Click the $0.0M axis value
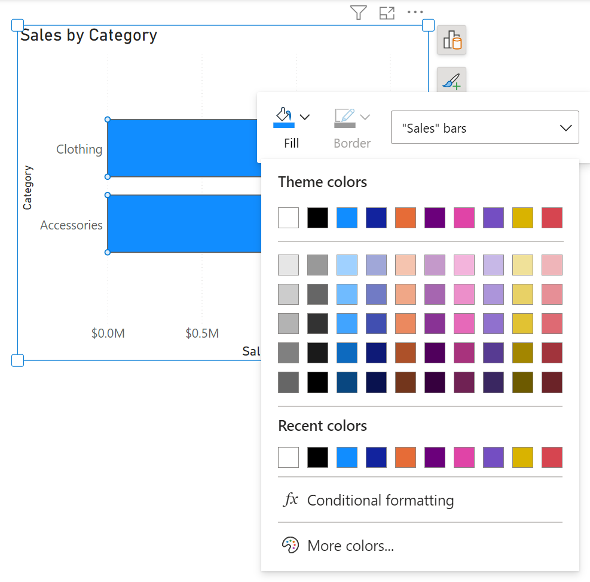 pyautogui.click(x=108, y=333)
